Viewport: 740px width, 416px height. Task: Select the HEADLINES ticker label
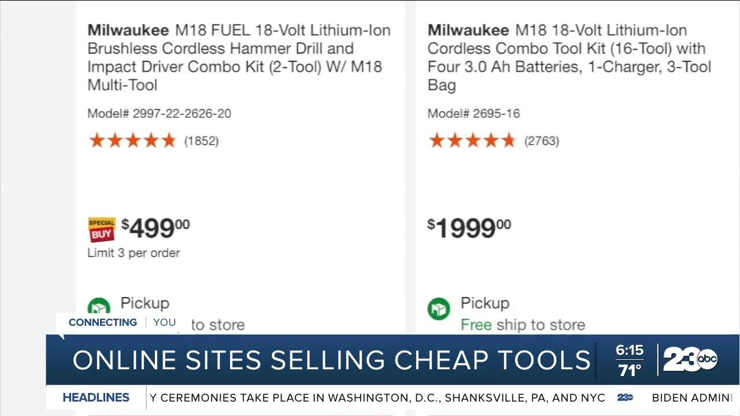[x=96, y=398]
